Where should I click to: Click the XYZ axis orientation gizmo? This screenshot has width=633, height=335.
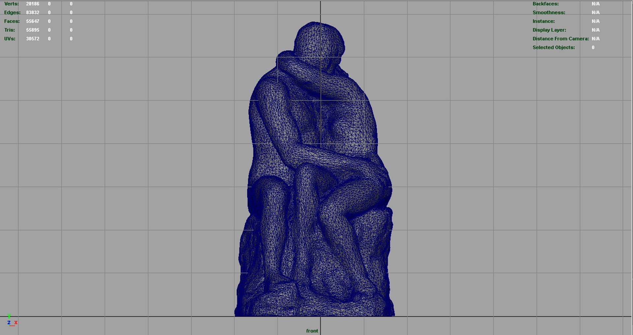coord(12,321)
